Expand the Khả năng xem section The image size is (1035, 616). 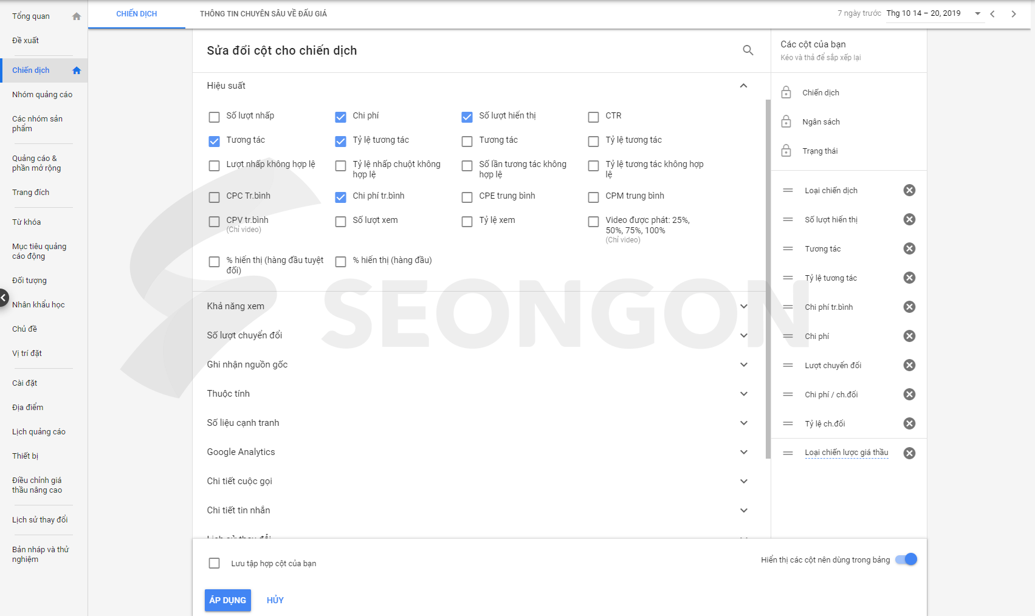743,306
